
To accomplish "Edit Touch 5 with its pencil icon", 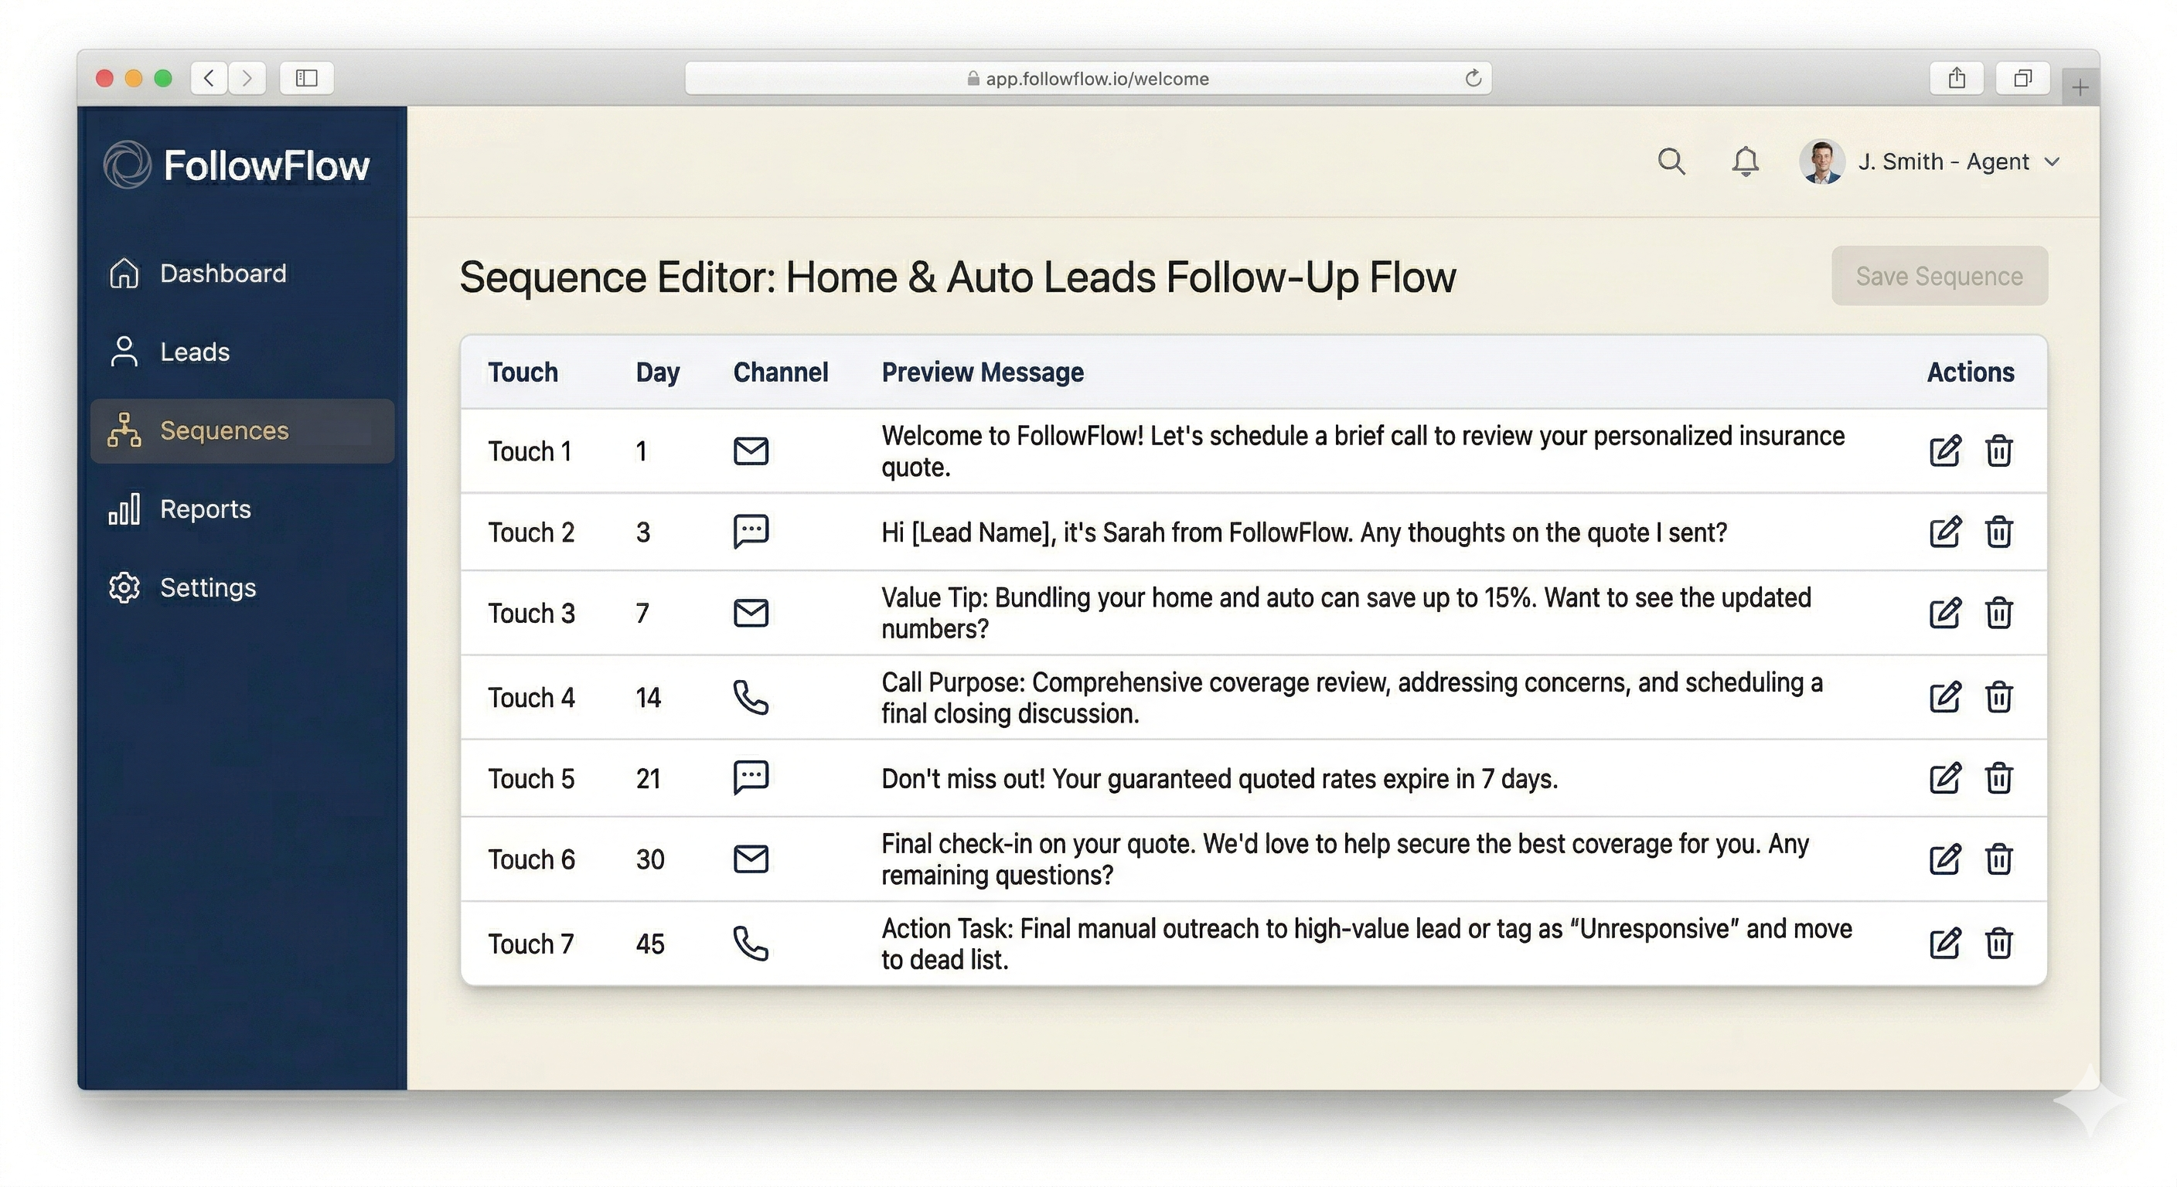I will (x=1944, y=778).
